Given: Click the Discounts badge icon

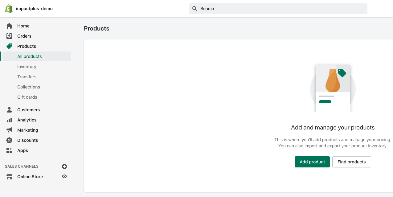Looking at the screenshot, I should point(9,140).
